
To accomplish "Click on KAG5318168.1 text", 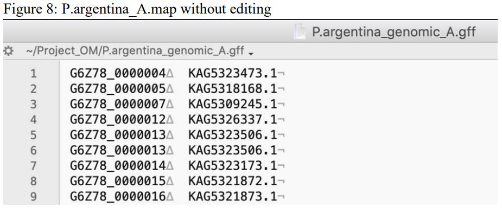I will coord(232,89).
